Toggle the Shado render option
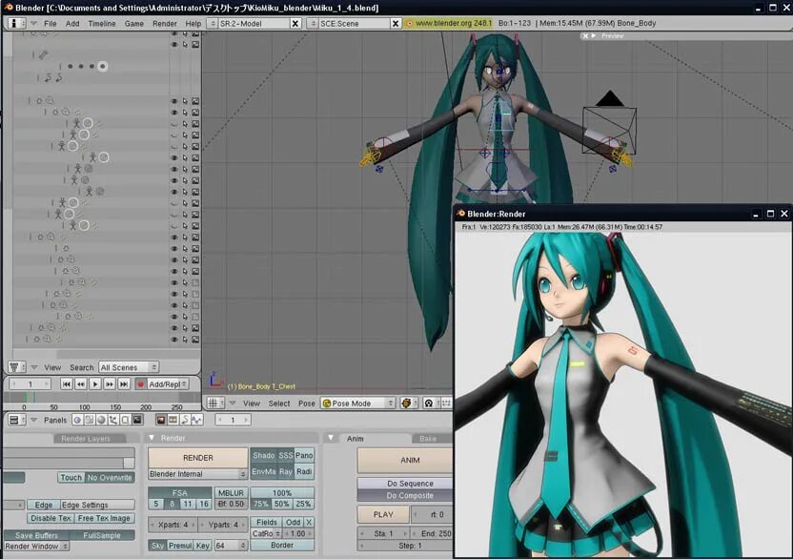 tap(263, 455)
